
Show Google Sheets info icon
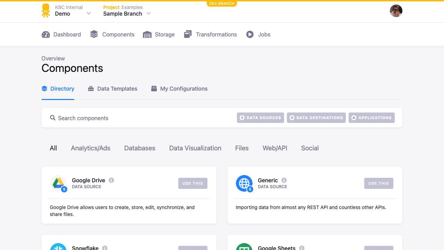tap(302, 248)
